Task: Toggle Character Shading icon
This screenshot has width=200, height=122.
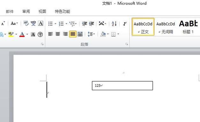Action: 33,34
